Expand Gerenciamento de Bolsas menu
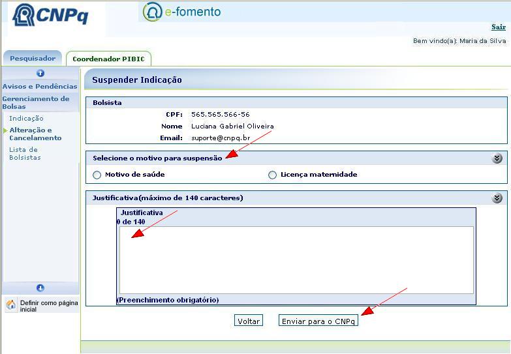Viewport: 511px width, 354px height. pyautogui.click(x=36, y=102)
